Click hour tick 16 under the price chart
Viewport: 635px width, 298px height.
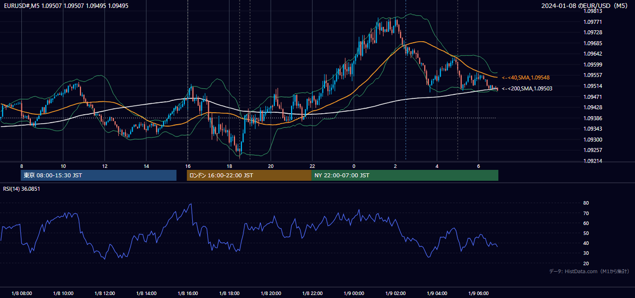[188, 166]
